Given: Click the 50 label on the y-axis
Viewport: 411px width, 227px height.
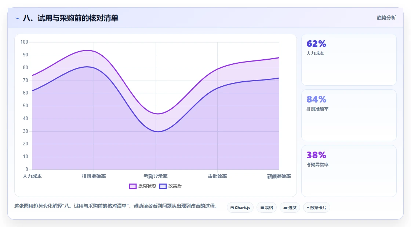Looking at the screenshot, I should pyautogui.click(x=25, y=106).
